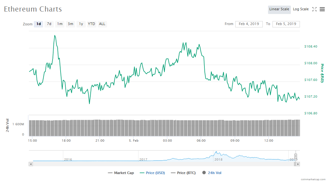This screenshot has height=185, width=331.
Task: Click the navigator right scroll arrow
Action: coord(298,164)
